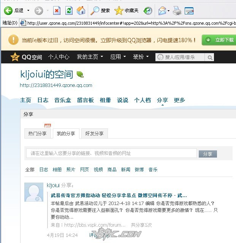The image size is (236, 243).
Task: Click the green Back arrow icon
Action: pyautogui.click(x=8, y=11)
